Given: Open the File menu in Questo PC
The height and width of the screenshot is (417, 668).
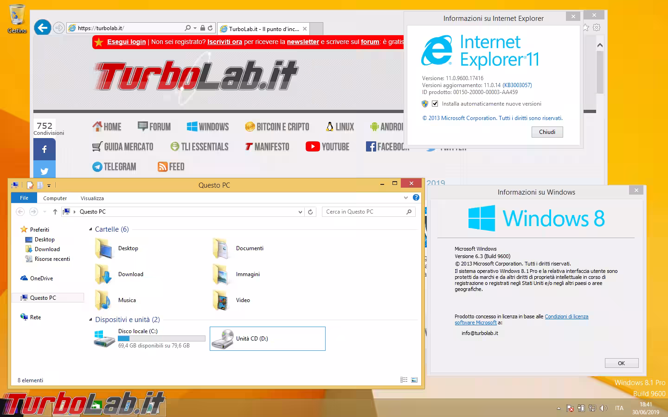Looking at the screenshot, I should click(24, 197).
